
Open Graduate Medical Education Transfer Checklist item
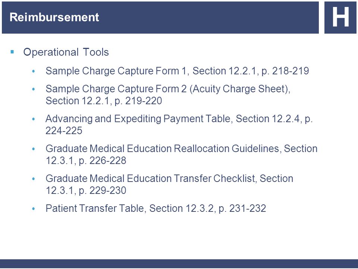click(x=169, y=184)
